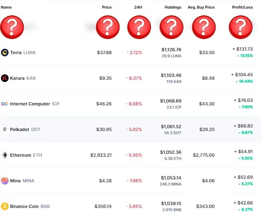Sort by the Holdings column header
The height and width of the screenshot is (215, 261).
172,7
